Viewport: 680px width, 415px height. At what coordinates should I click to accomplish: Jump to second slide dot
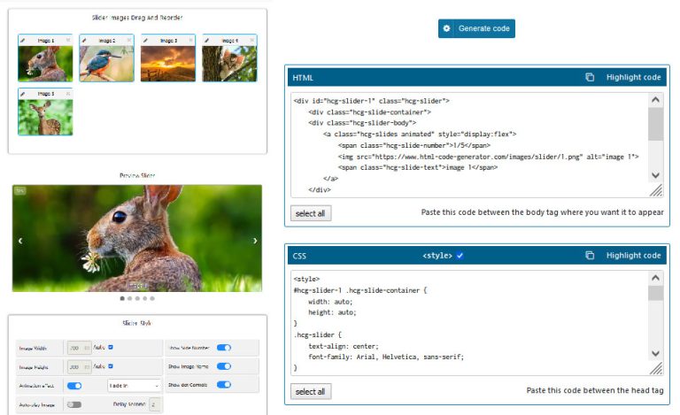[129, 298]
